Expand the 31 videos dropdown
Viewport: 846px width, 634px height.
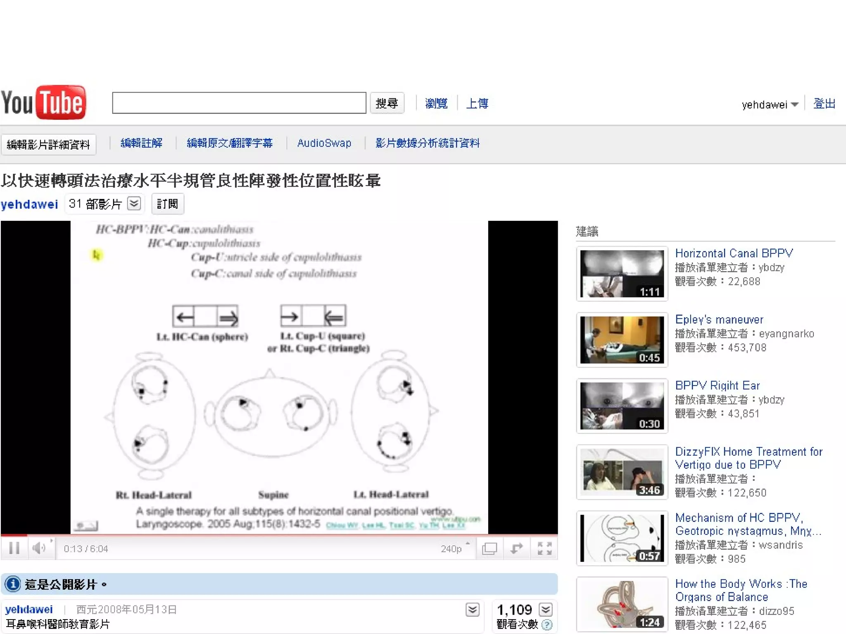tap(134, 203)
